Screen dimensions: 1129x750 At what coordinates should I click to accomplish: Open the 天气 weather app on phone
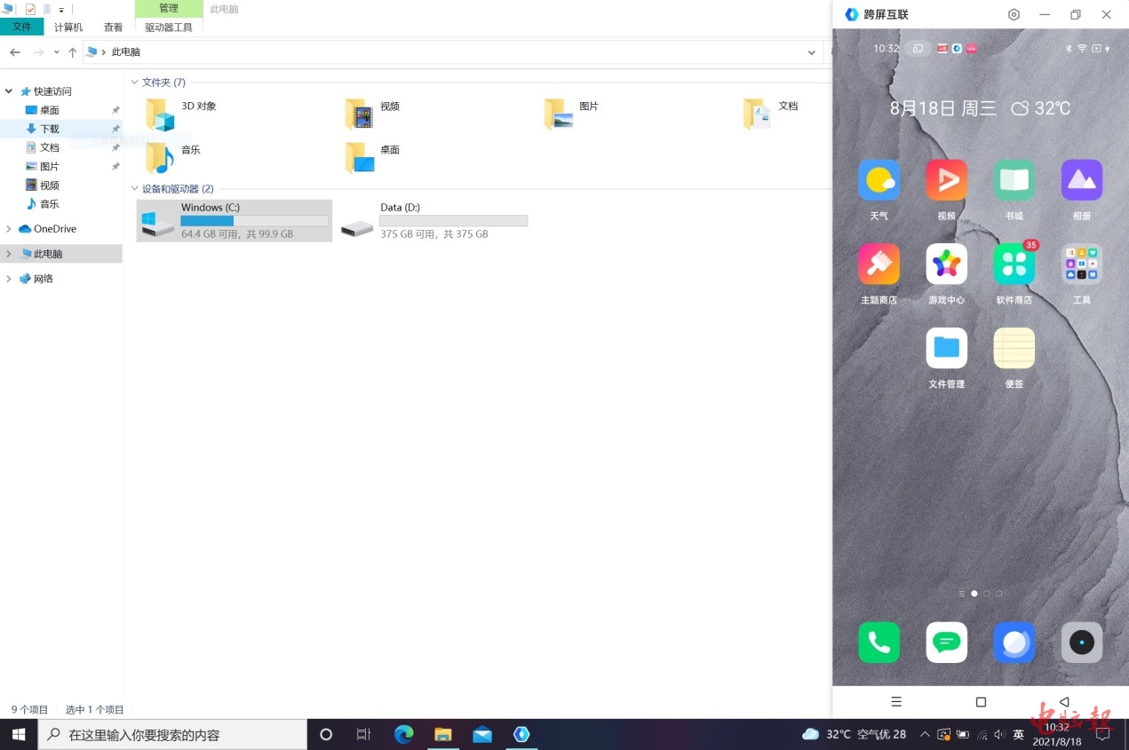879,181
